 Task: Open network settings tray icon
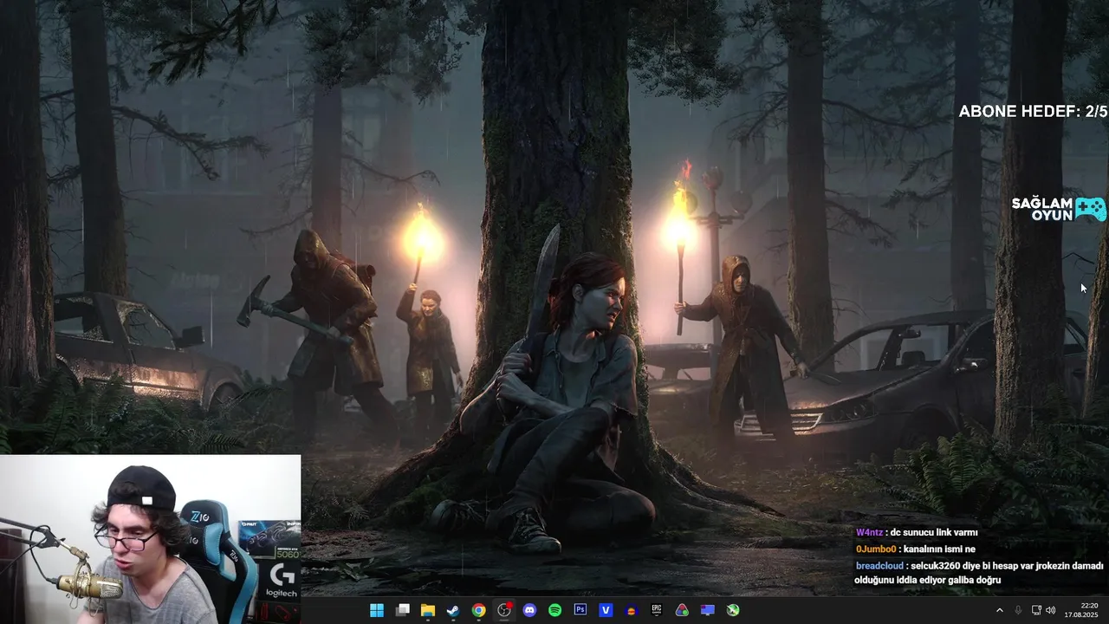(x=1036, y=610)
